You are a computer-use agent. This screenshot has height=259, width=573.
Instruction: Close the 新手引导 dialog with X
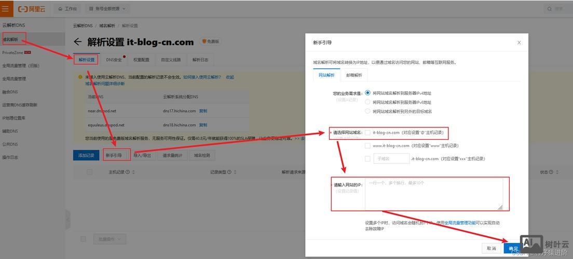pyautogui.click(x=519, y=43)
